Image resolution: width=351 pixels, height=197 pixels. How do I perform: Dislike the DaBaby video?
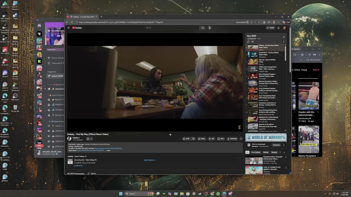click(x=193, y=139)
